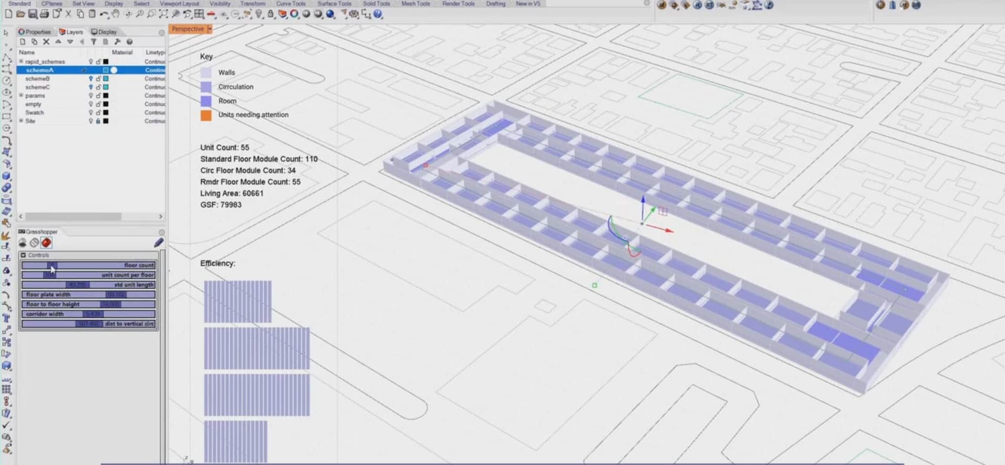The width and height of the screenshot is (1005, 465).
Task: Click the four-viewport layout icon
Action: point(199,14)
